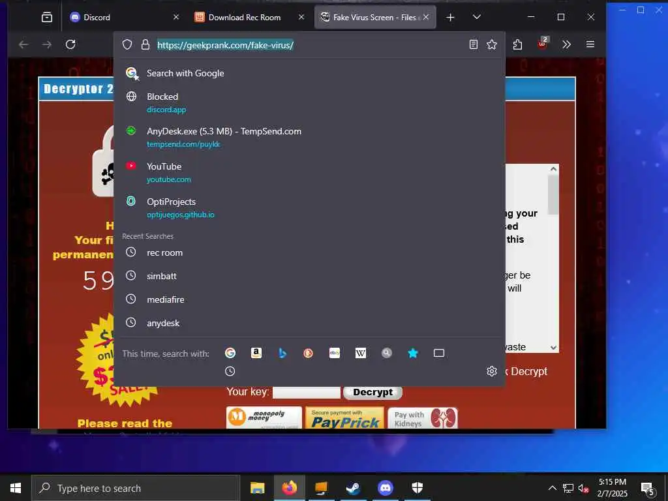Select the Fake Virus Screen tab
Viewport: 668px width, 501px height.
[x=375, y=17]
